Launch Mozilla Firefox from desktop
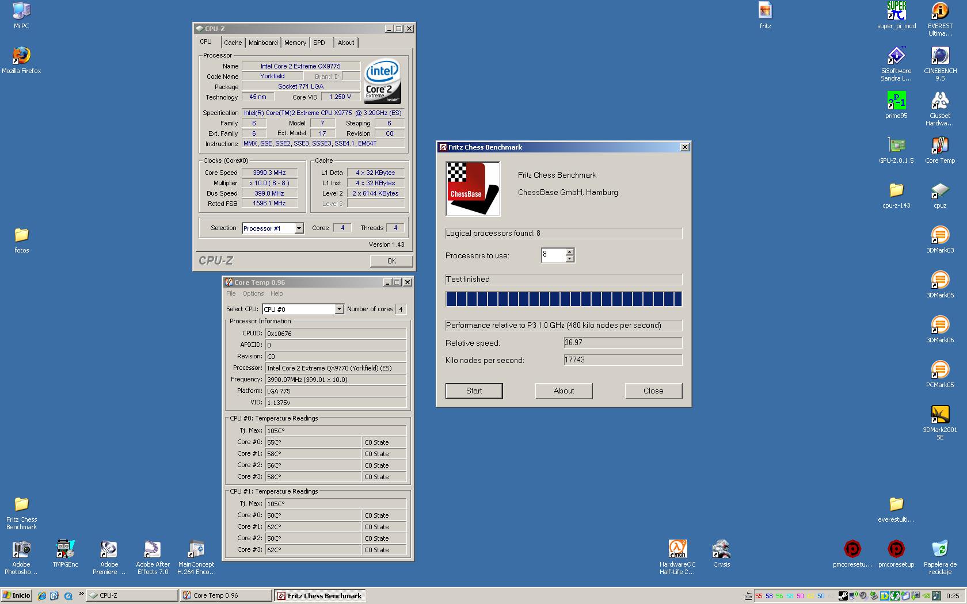The height and width of the screenshot is (604, 967). pyautogui.click(x=21, y=60)
